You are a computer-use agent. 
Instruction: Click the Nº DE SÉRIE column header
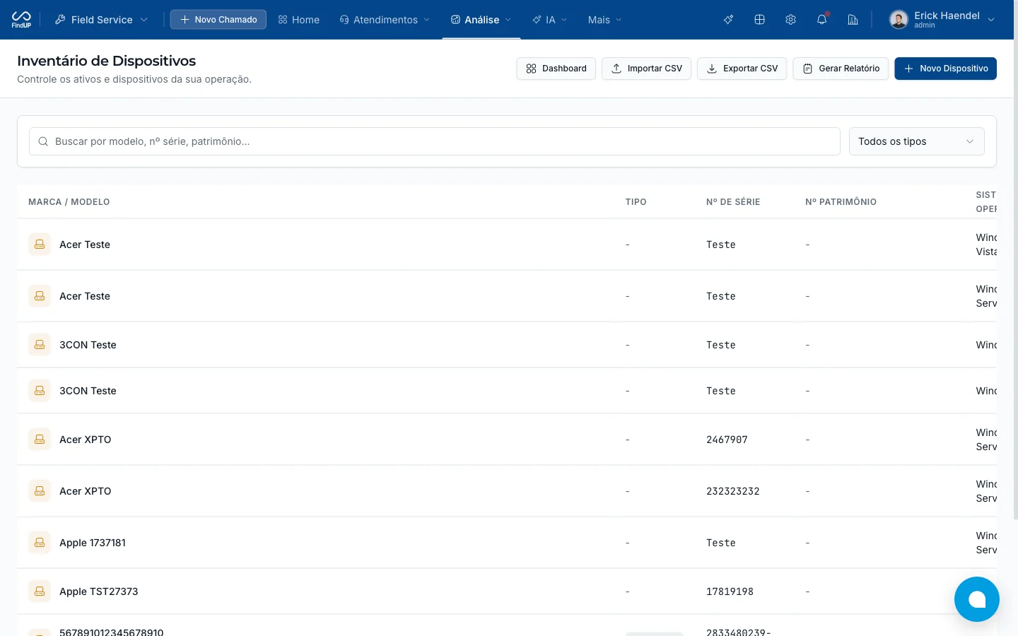click(733, 202)
